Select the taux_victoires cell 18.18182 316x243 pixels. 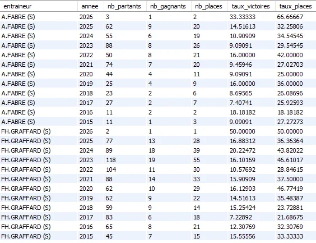tap(252, 112)
